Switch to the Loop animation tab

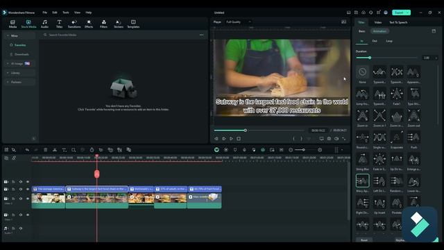[x=389, y=41]
